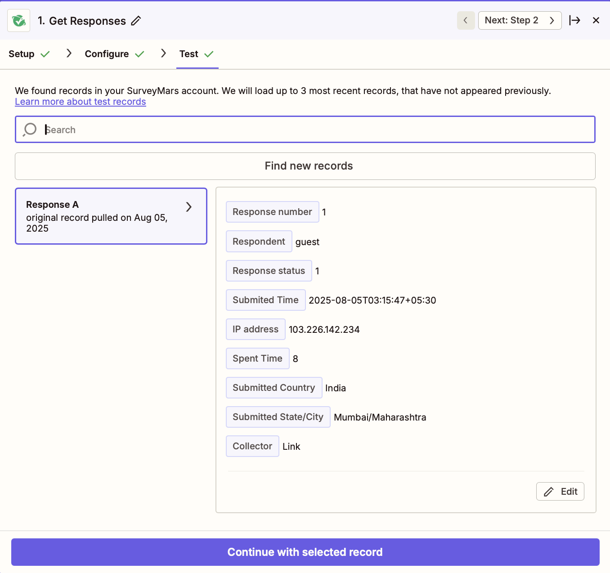This screenshot has width=610, height=573.
Task: Click the Submited Time field label
Action: (x=266, y=300)
